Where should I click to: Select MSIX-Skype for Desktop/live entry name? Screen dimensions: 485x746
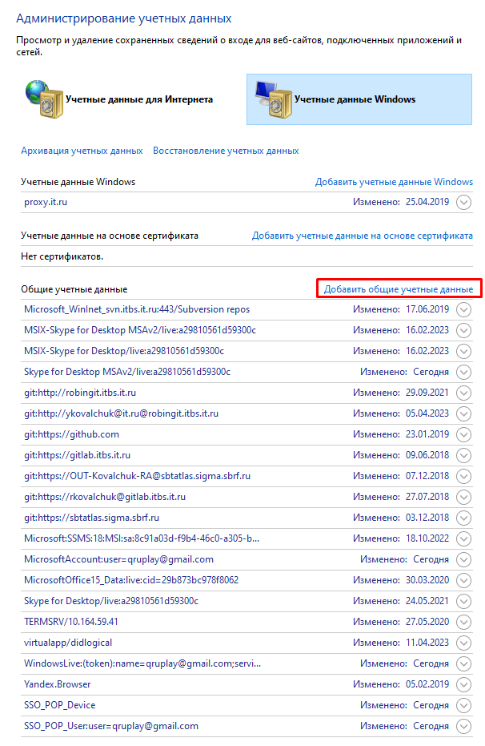[124, 352]
